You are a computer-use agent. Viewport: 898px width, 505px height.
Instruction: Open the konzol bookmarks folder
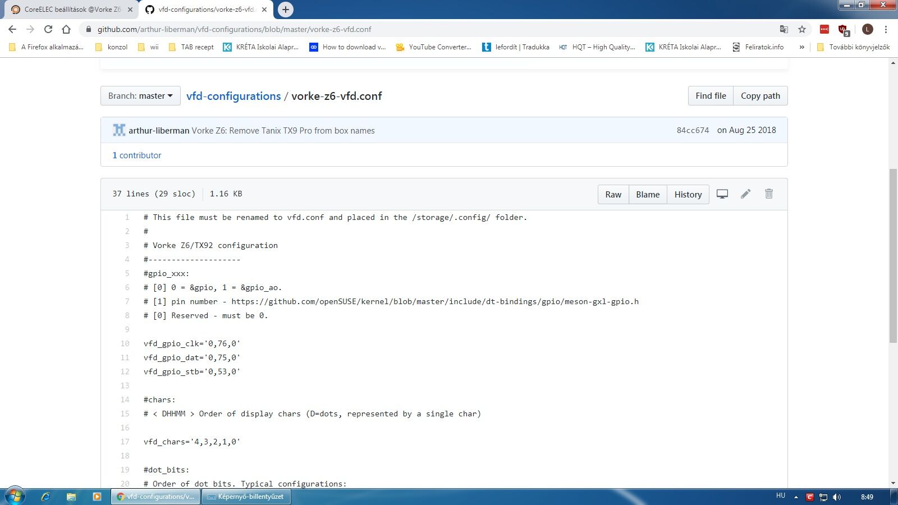click(111, 47)
